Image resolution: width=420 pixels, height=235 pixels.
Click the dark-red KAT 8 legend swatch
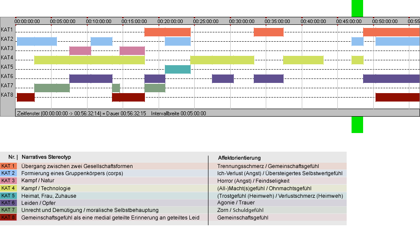(x=8, y=217)
